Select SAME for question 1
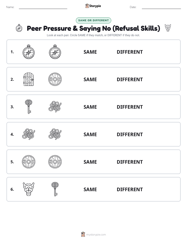The width and height of the screenshot is (187, 242). [90, 52]
